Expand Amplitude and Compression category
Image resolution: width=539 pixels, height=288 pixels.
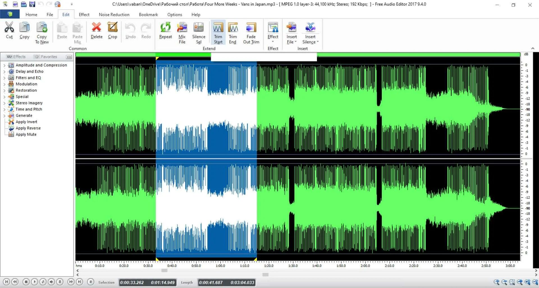point(4,65)
